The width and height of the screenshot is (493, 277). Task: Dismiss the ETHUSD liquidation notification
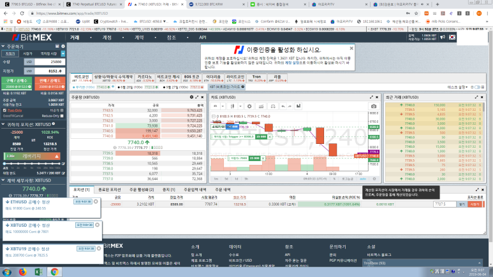tap(96, 201)
